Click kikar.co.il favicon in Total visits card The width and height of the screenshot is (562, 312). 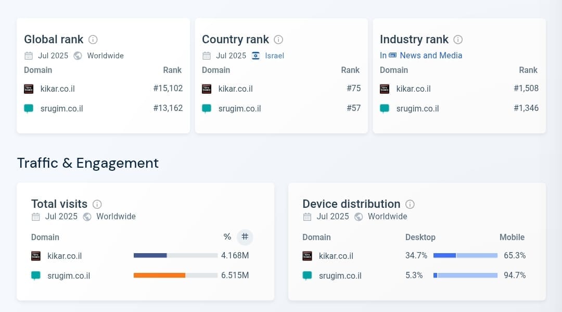[36, 256]
